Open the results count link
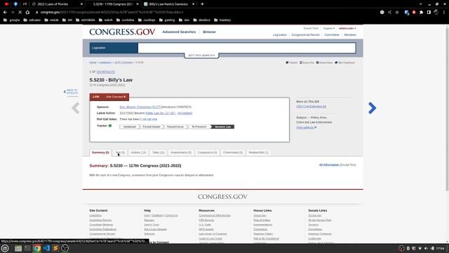Viewport: 449px width, 253px height. [x=105, y=72]
